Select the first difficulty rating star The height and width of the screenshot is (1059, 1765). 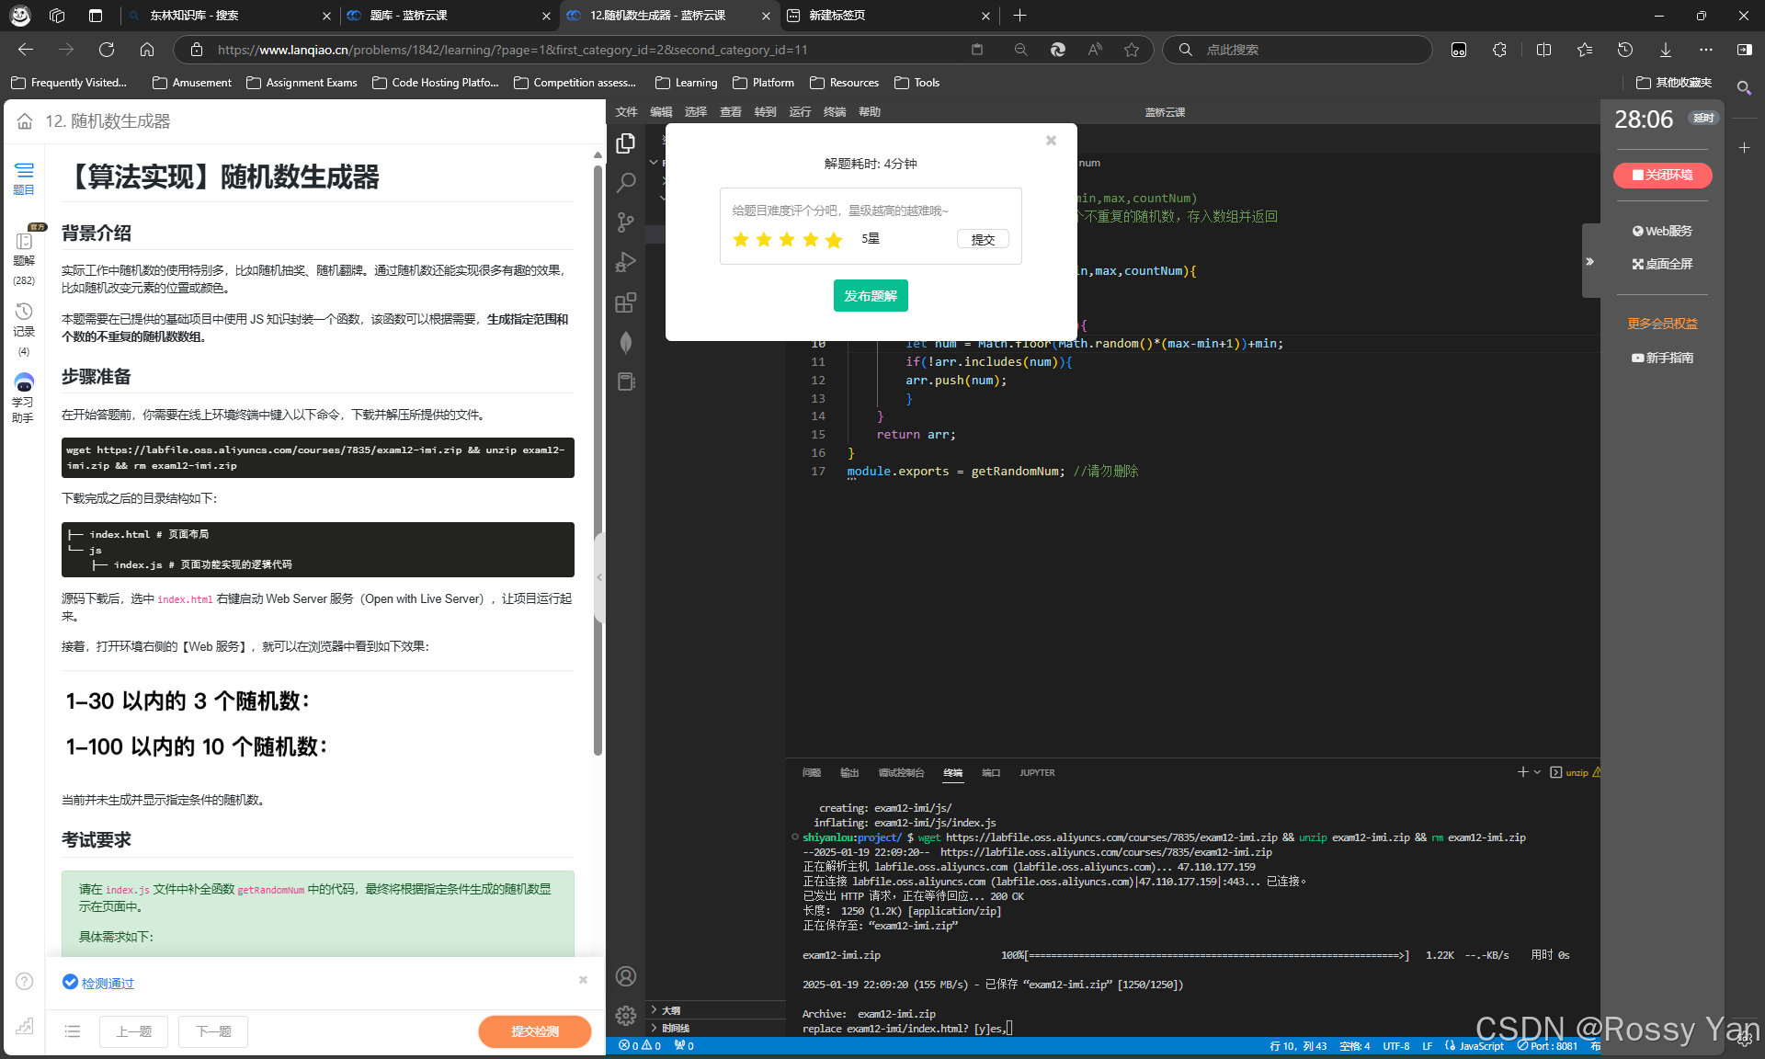coord(741,240)
